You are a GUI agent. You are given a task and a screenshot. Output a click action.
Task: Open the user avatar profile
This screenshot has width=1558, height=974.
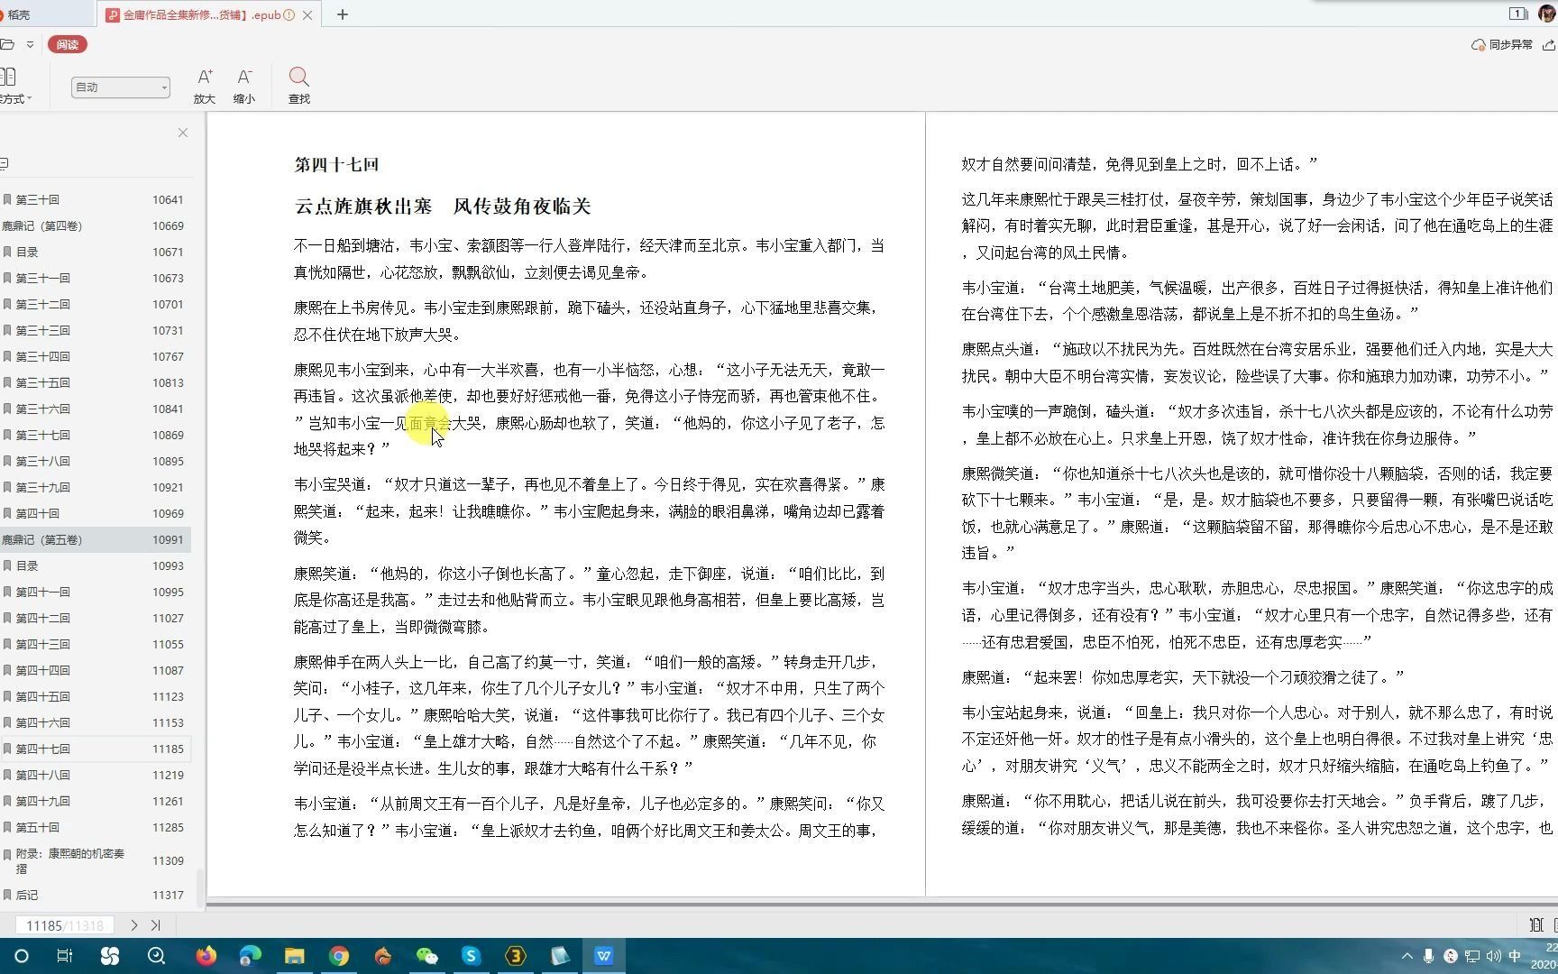[1547, 14]
